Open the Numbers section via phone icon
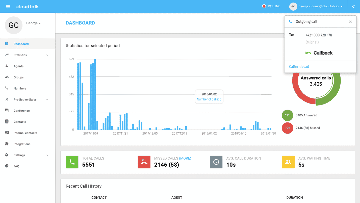Viewport: 360px width, 203px height. pos(7,88)
